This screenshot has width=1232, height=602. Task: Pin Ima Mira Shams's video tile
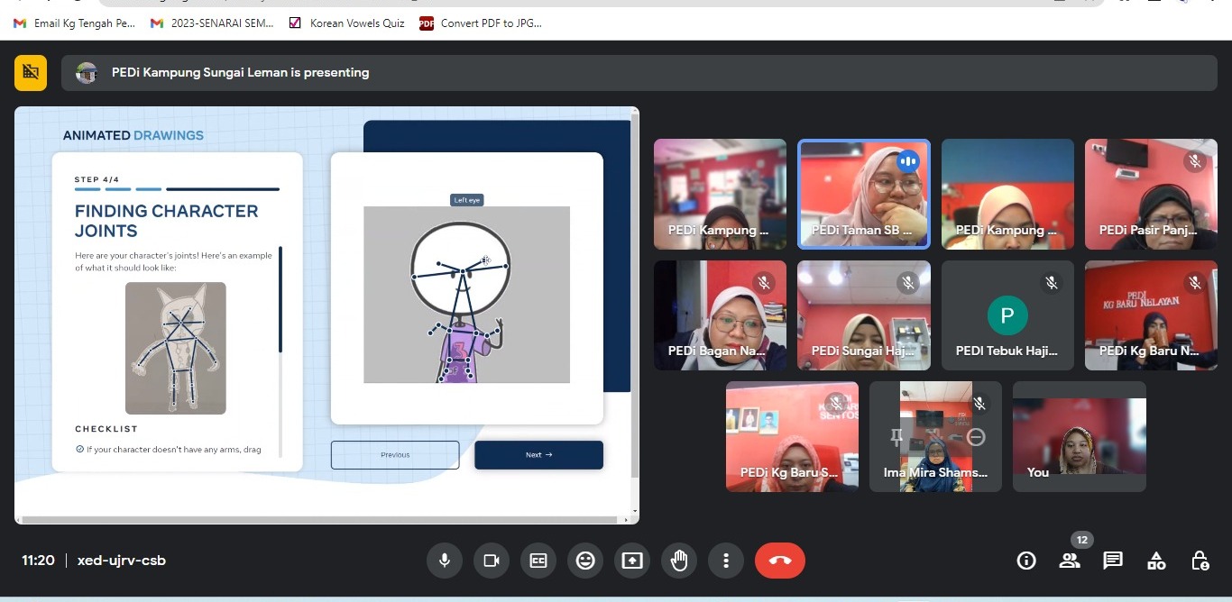click(896, 437)
